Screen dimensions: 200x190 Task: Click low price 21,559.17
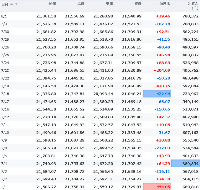(103, 187)
